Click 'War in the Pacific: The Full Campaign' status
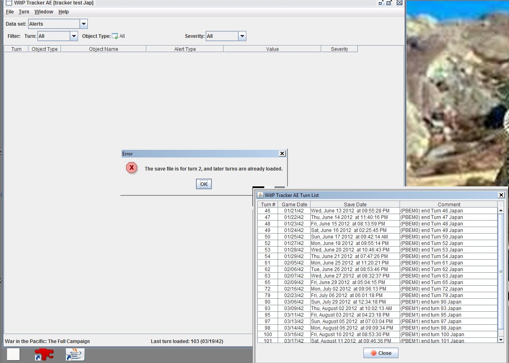The height and width of the screenshot is (363, 509). [47, 341]
